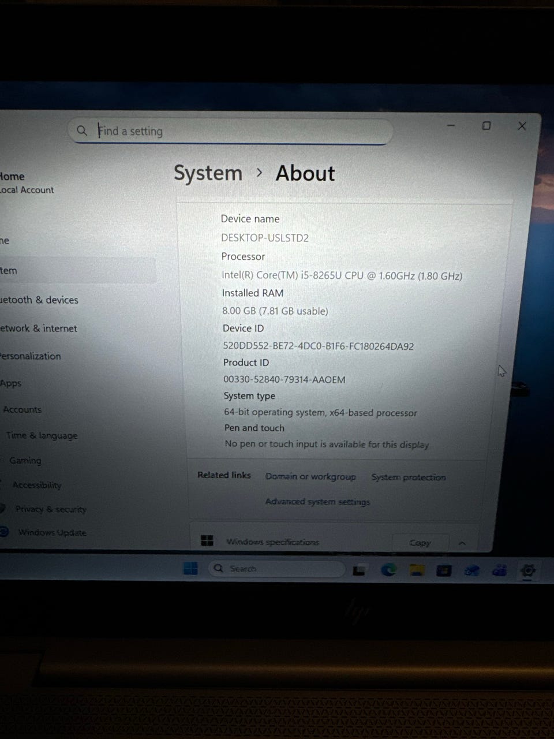Open Privacy & security settings
Image resolution: width=554 pixels, height=739 pixels.
point(51,509)
